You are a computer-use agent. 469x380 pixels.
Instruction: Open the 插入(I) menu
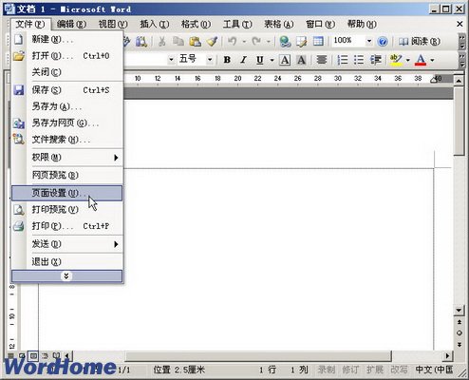tap(155, 24)
